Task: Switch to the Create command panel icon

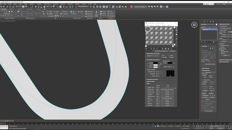Action: [x=202, y=22]
